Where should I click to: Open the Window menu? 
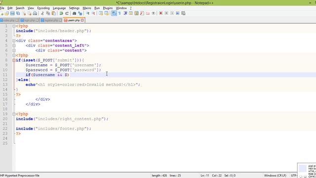pos(121,8)
